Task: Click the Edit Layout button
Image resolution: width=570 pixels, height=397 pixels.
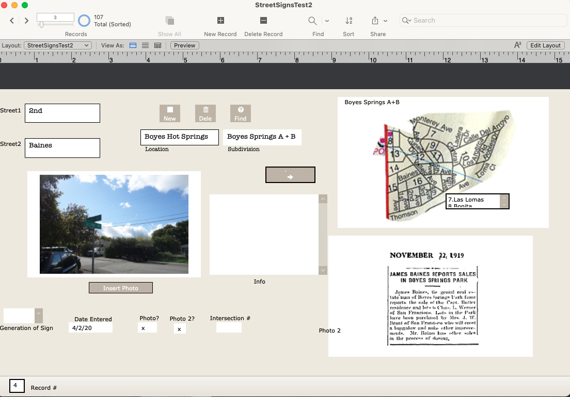Action: [x=545, y=45]
